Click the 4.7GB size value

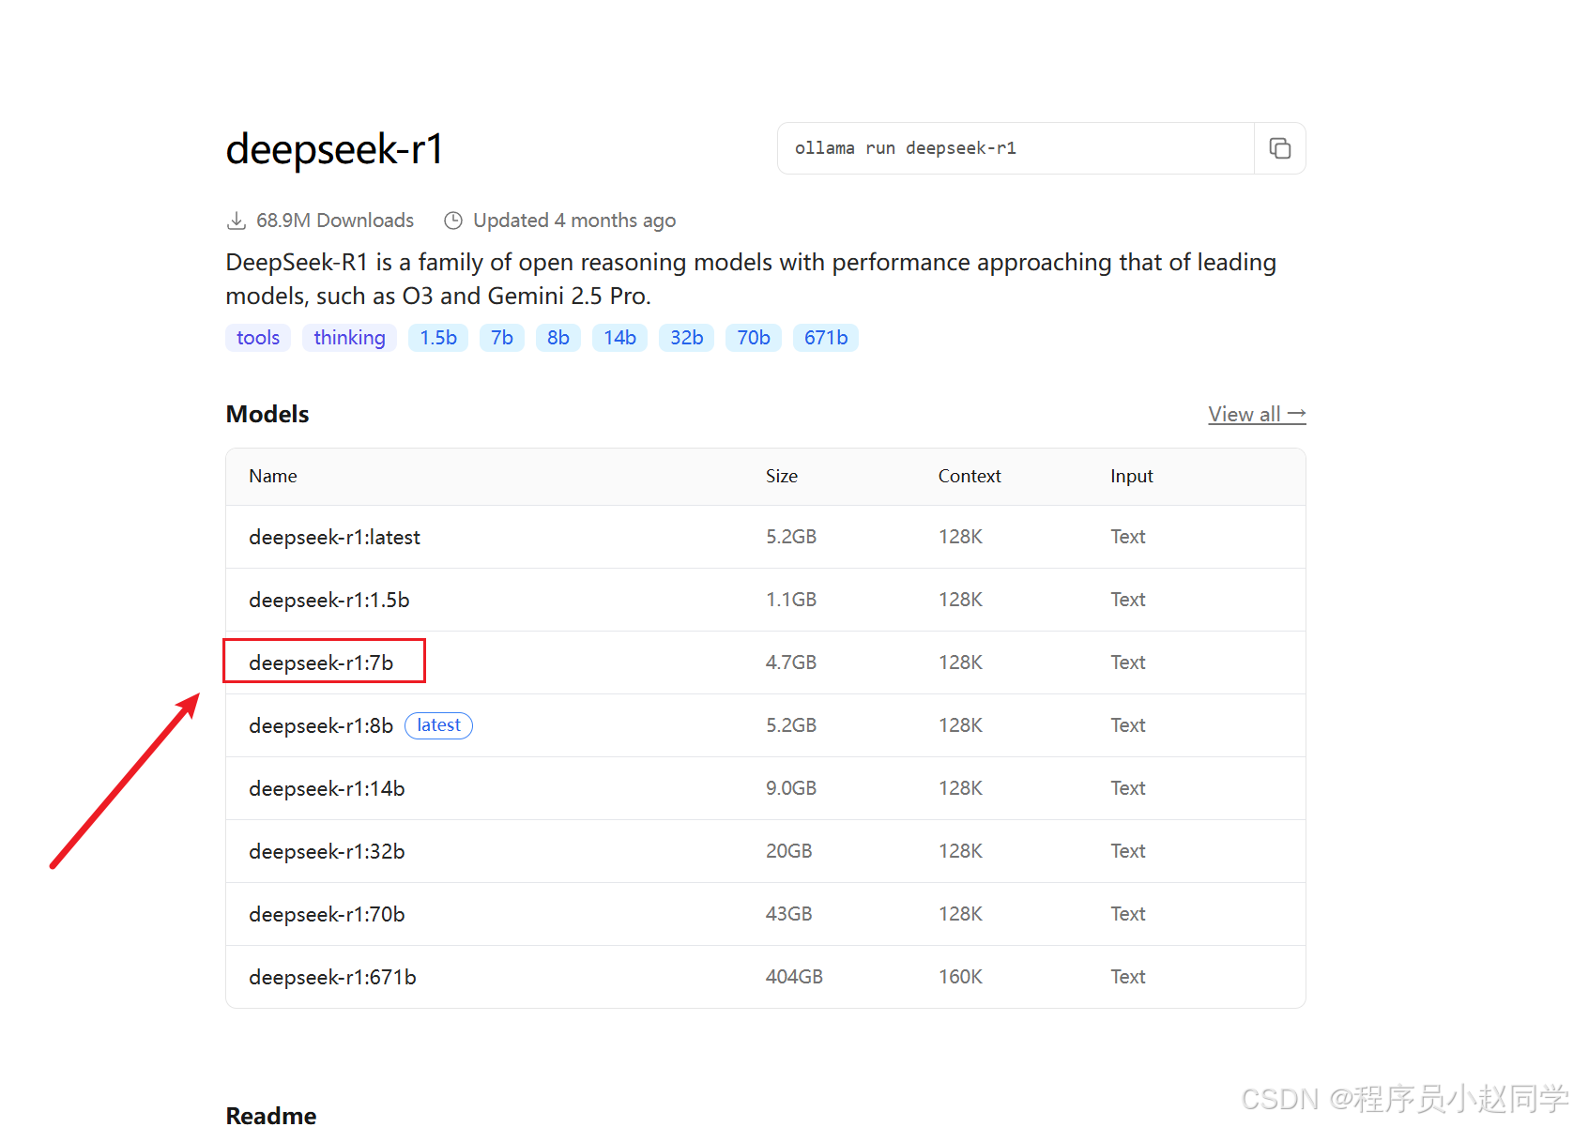[x=791, y=662]
